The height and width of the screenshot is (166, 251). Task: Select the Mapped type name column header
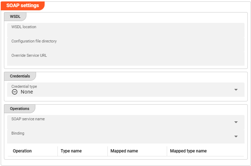click(x=188, y=151)
